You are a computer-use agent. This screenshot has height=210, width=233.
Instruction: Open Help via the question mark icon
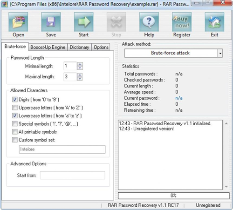coord(149,22)
